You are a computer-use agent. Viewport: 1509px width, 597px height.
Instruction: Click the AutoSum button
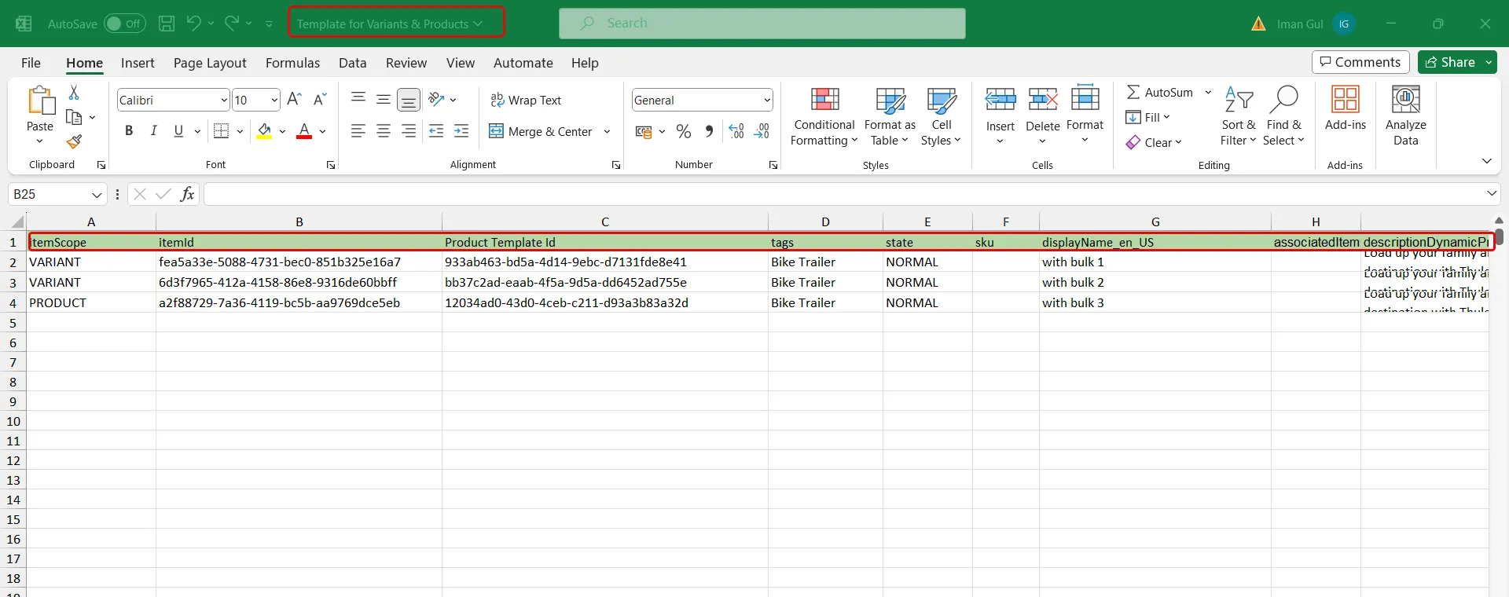(x=1160, y=92)
